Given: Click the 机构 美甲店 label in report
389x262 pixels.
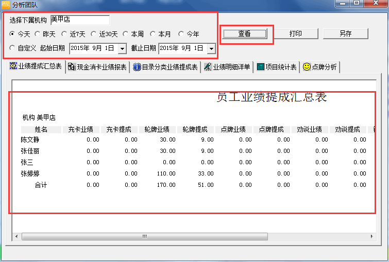Looking at the screenshot, I should tap(39, 117).
